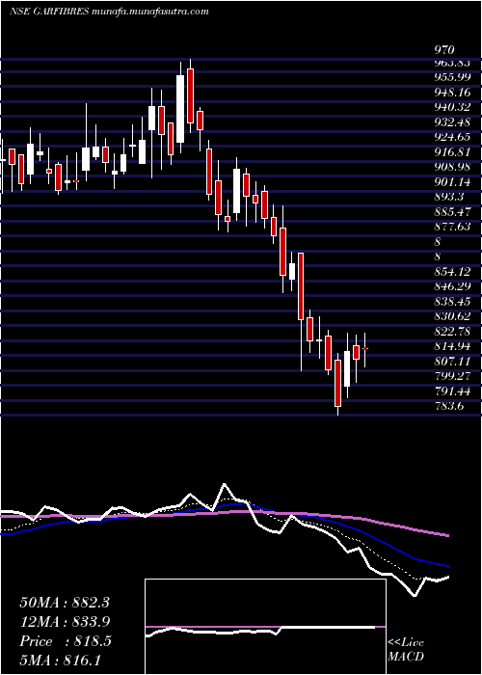Choose the 916.81 price level
Image resolution: width=482 pixels, height=675 pixels.
click(x=452, y=152)
